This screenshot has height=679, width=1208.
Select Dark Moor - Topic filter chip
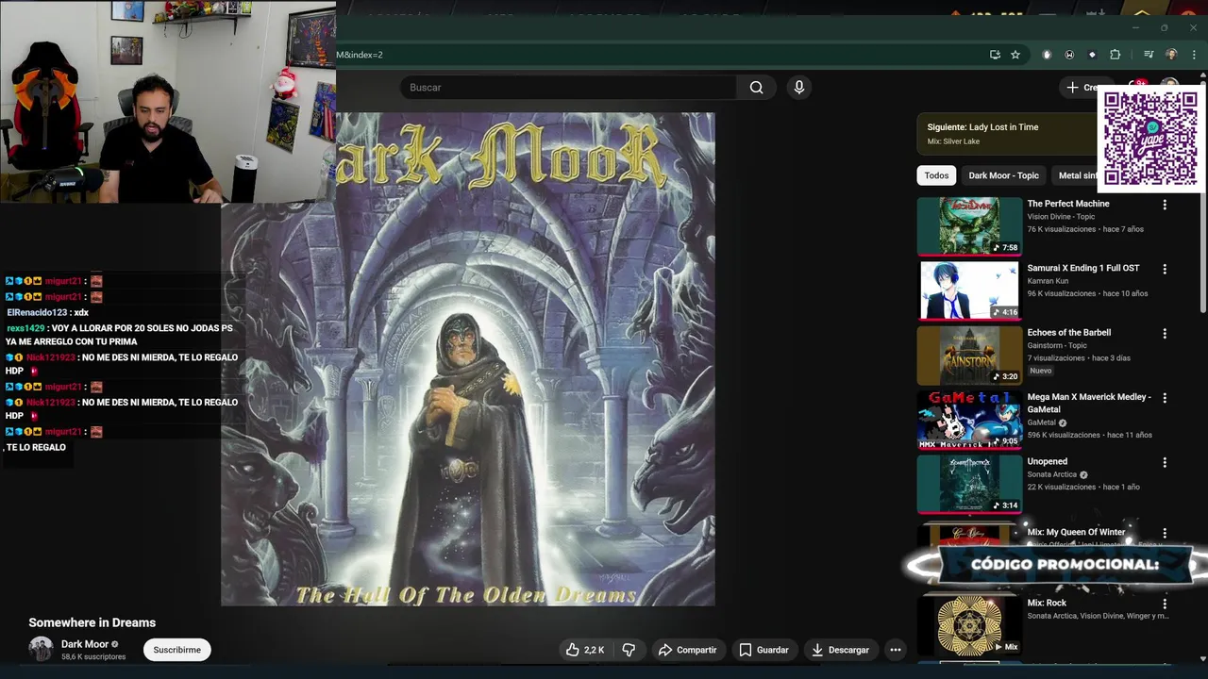(x=1003, y=175)
